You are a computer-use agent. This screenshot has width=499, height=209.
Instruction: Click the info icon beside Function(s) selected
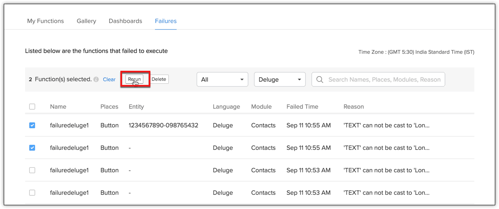click(96, 80)
